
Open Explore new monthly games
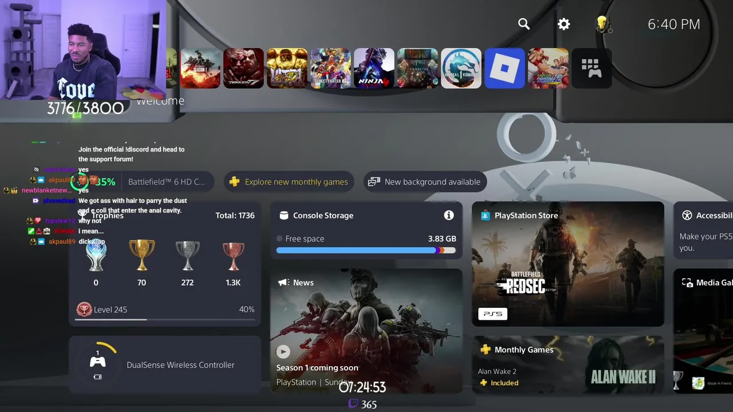(x=289, y=182)
